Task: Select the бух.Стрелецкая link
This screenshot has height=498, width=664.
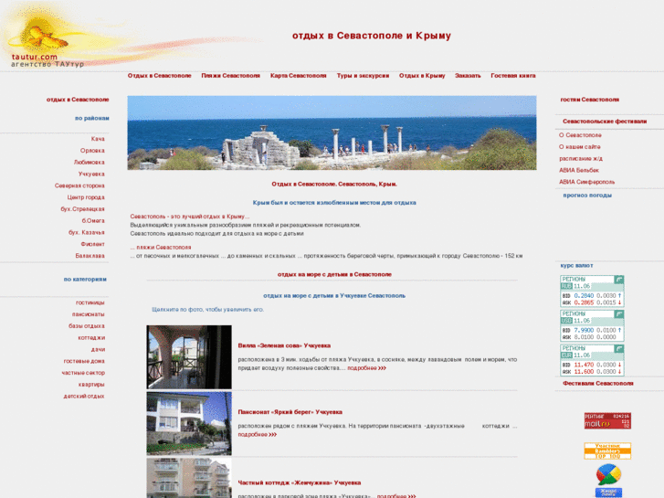Action: click(82, 209)
